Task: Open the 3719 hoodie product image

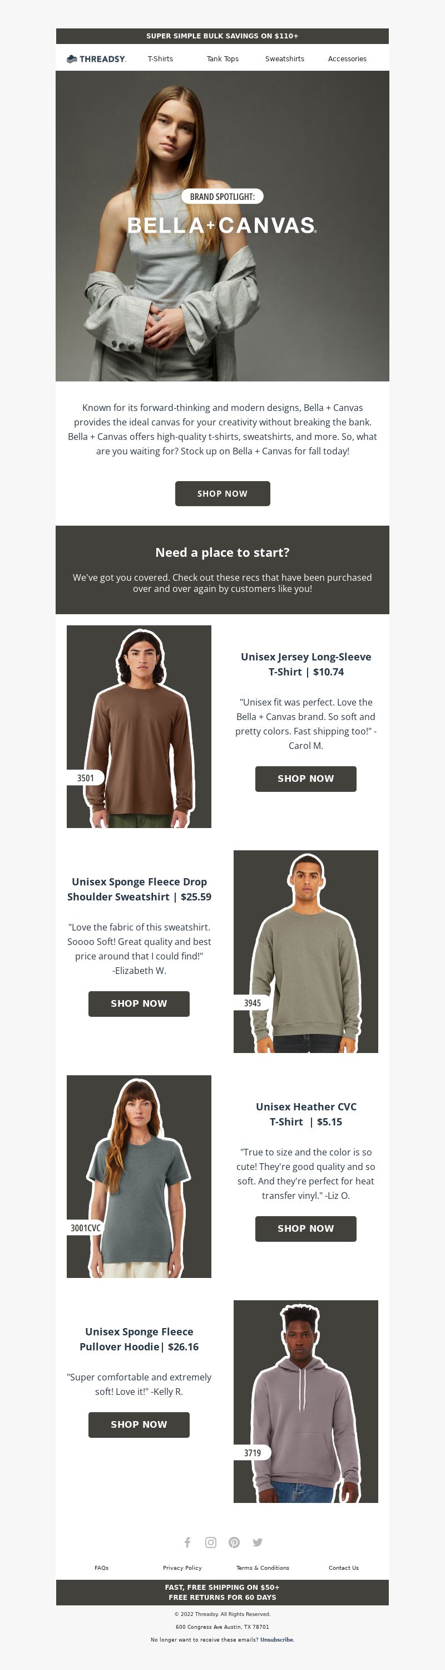Action: [306, 1401]
